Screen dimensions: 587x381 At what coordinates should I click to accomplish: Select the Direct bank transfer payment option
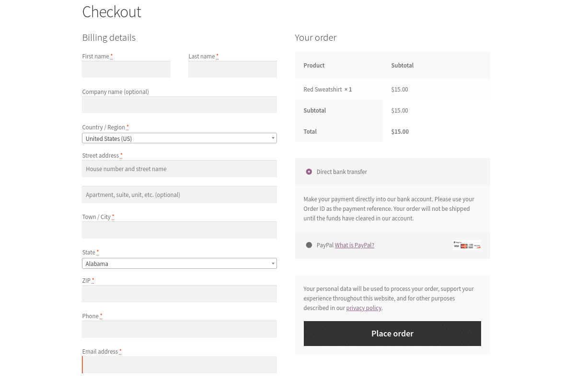pyautogui.click(x=309, y=172)
